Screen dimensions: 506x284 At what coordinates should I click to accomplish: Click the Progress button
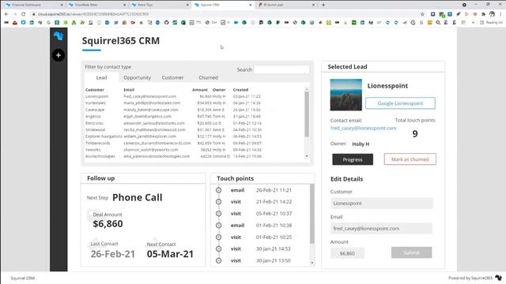pos(353,159)
